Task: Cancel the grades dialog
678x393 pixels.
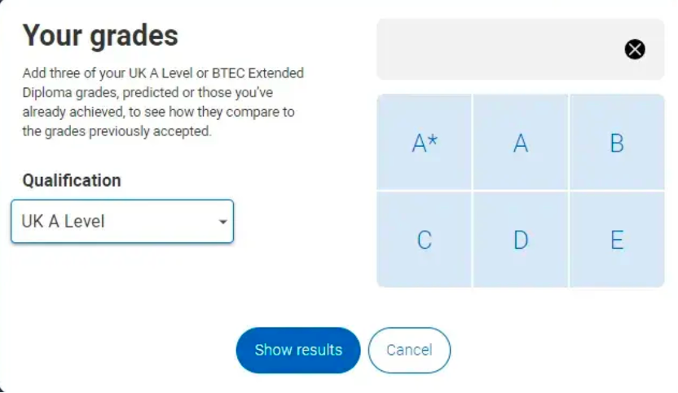Action: (x=409, y=350)
